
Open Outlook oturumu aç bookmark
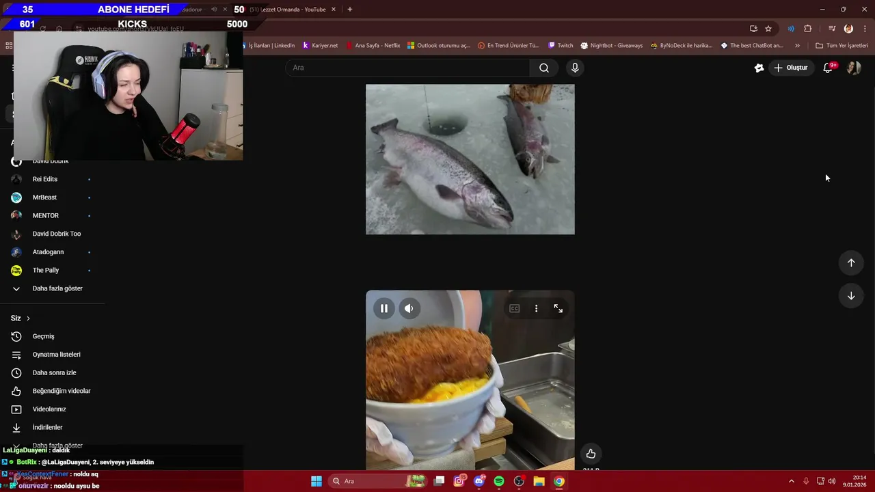tap(439, 46)
